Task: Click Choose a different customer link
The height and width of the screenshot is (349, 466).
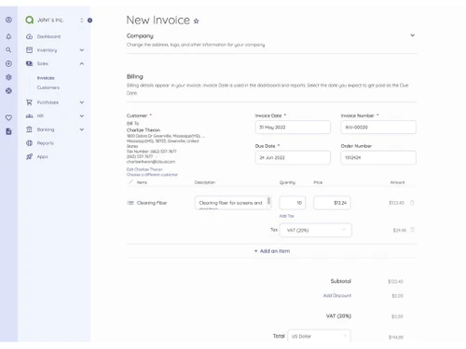Action: click(152, 175)
